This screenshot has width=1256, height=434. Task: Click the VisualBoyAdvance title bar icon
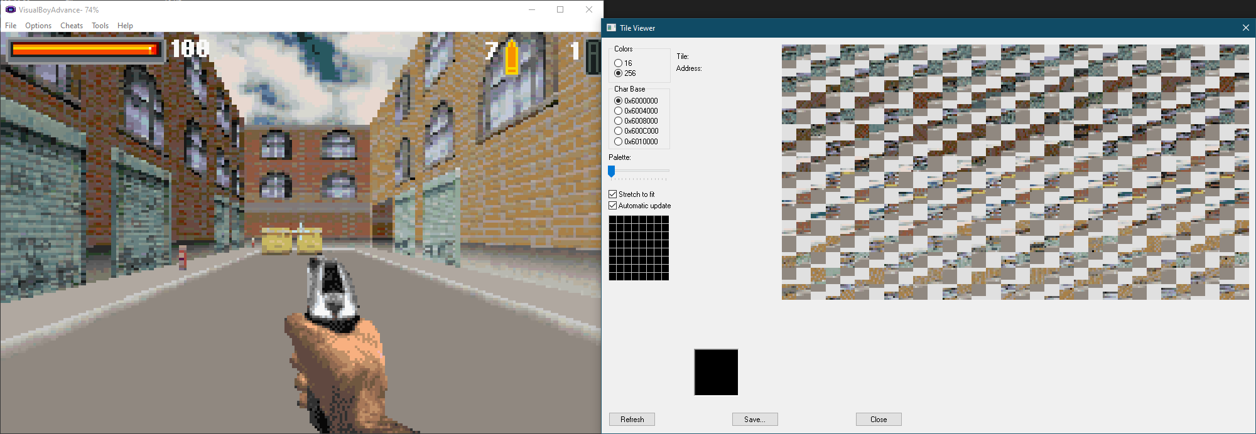[10, 9]
